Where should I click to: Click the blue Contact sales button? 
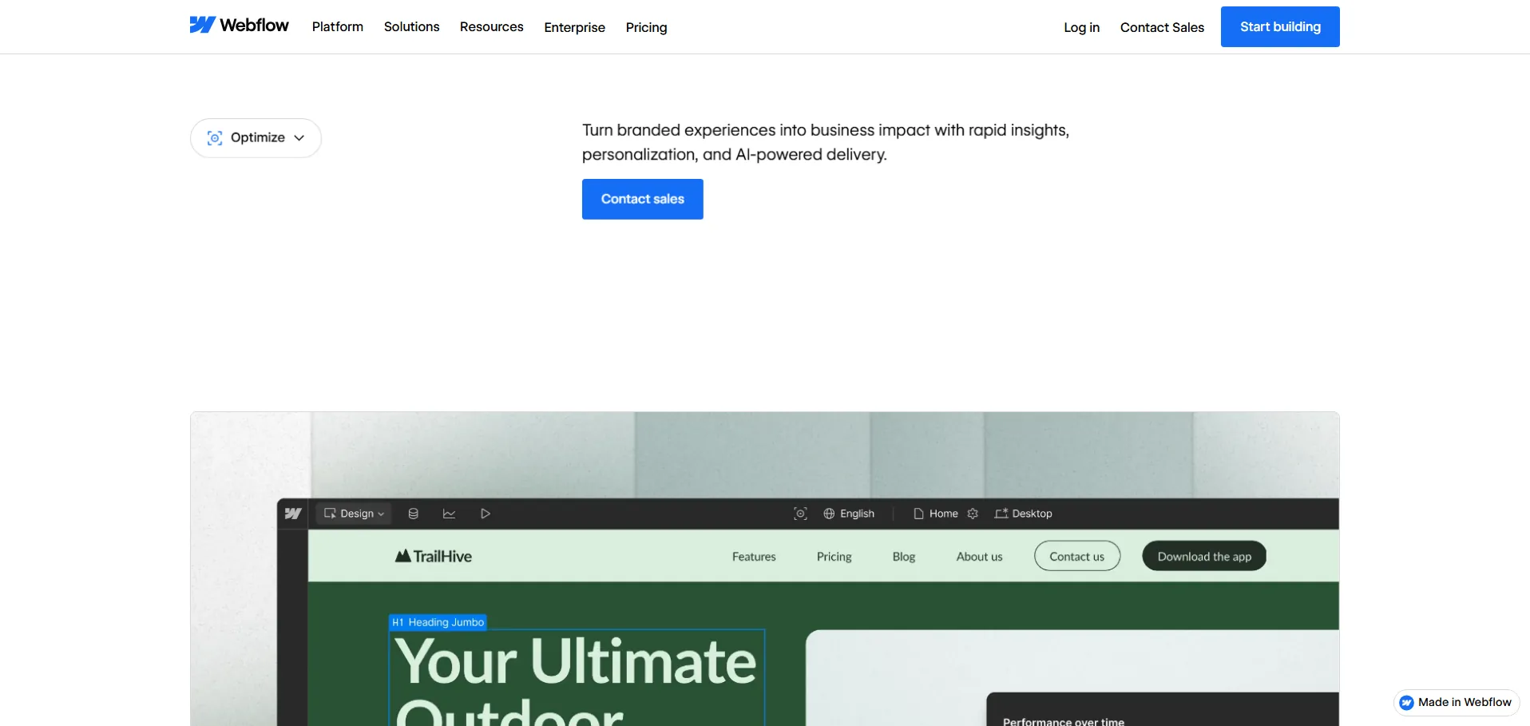point(642,199)
